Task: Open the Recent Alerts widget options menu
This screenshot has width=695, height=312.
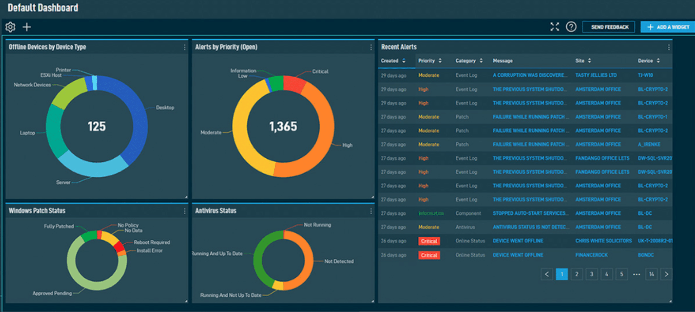Action: [x=669, y=46]
